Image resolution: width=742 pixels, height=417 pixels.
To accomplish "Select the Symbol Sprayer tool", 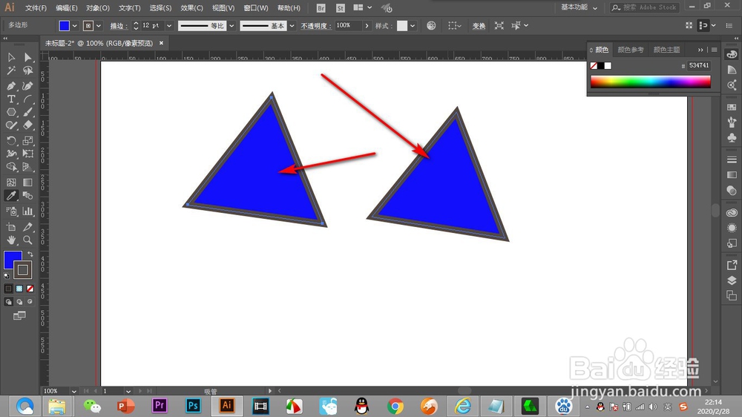I will coord(11,211).
